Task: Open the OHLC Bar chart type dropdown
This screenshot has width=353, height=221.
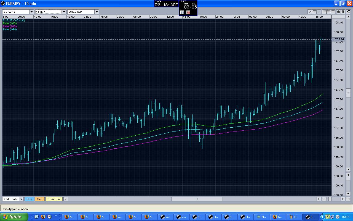Action: click(x=97, y=12)
